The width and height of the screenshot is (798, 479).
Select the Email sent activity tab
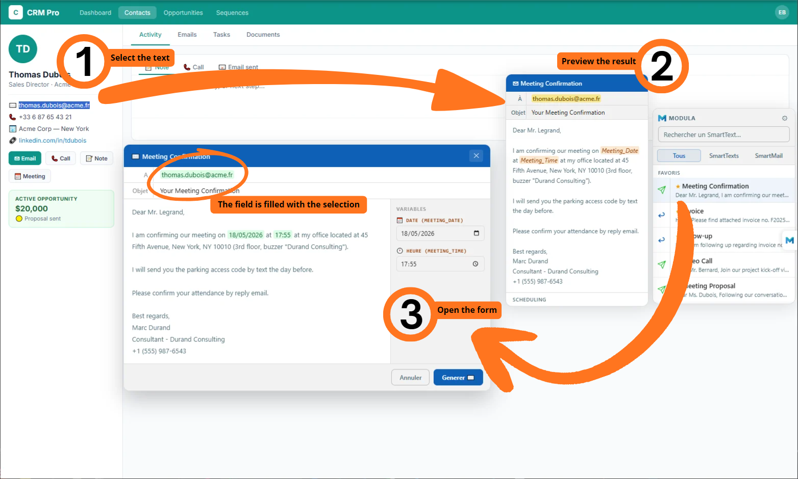(238, 67)
